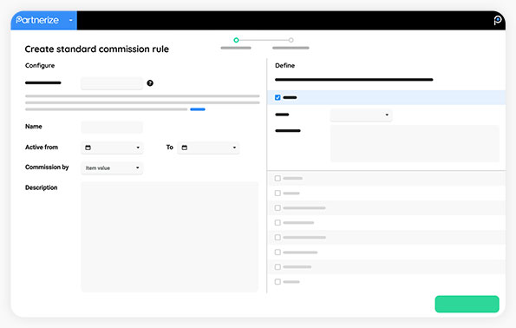
Task: Click the question mark help icon
Action: click(150, 83)
